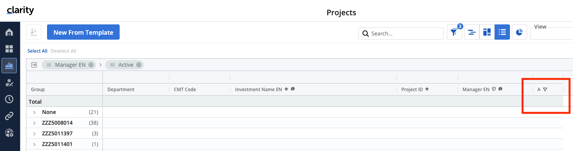Click the Select All link
Viewport: 573px width, 151px height.
click(x=37, y=51)
